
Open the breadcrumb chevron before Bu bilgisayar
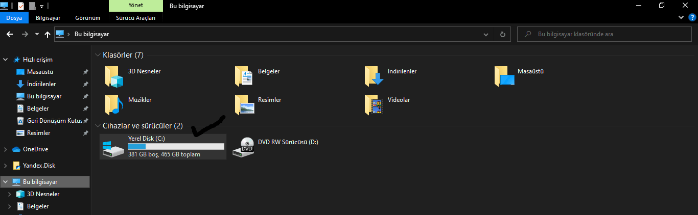pyautogui.click(x=68, y=34)
